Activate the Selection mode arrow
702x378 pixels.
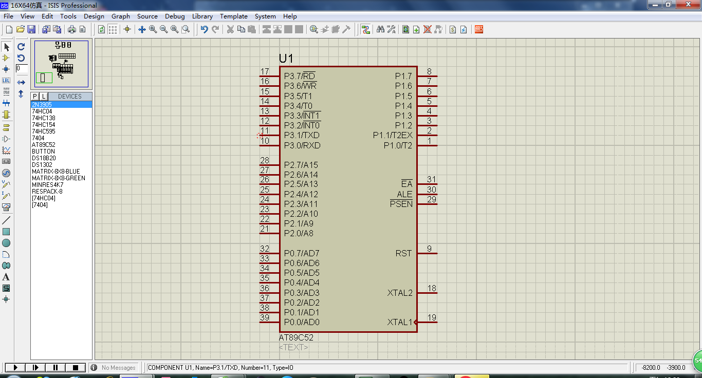pos(6,47)
